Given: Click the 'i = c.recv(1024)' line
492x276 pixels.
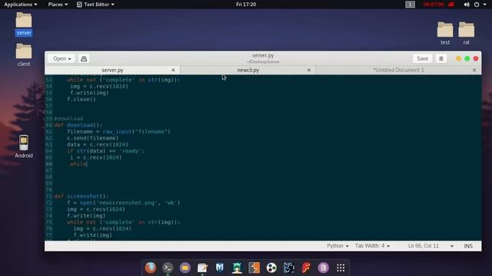Looking at the screenshot, I should coord(95,157).
